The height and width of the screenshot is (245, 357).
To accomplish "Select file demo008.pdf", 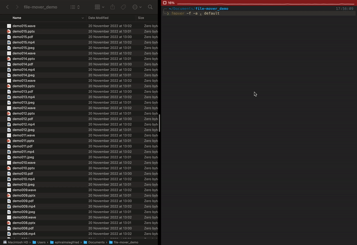I will tap(23, 228).
